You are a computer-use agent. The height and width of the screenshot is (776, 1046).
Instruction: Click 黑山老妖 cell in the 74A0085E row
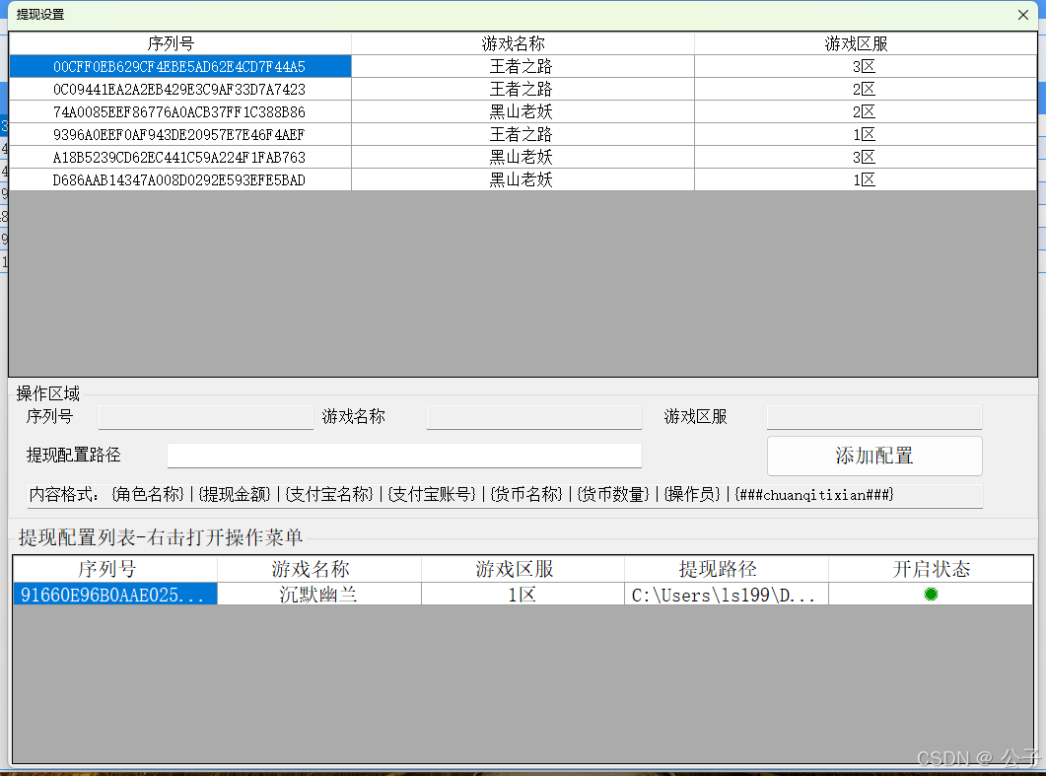point(523,112)
